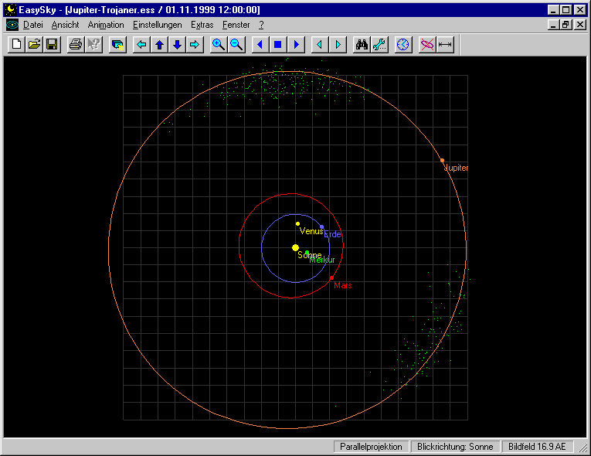Click Jupiter on the orbit map
This screenshot has height=456, width=591.
442,161
